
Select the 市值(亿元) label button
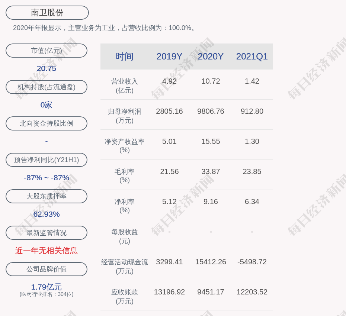pos(47,51)
